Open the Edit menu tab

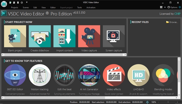(x=35, y=8)
